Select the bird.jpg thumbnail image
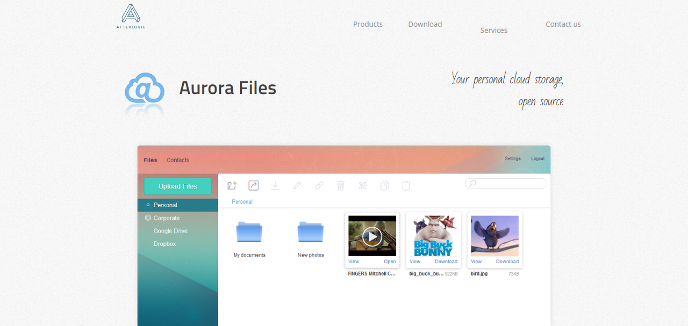The image size is (688, 326). [495, 236]
